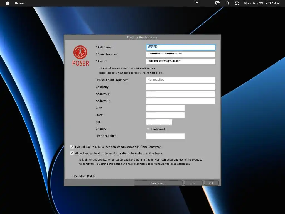Click the Previous Serial Number field
The image size is (285, 214).
[181, 80]
